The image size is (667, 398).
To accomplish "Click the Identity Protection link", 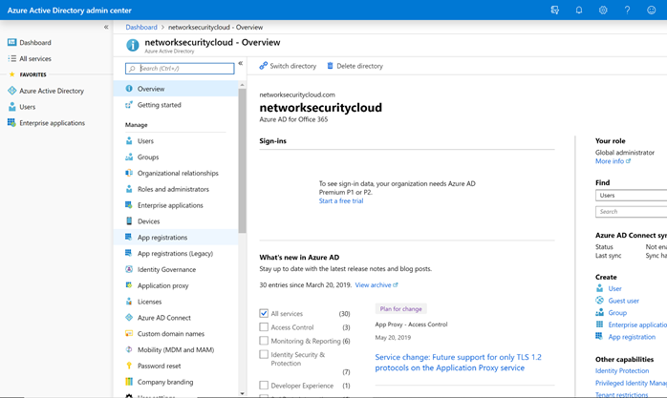I will [x=622, y=371].
